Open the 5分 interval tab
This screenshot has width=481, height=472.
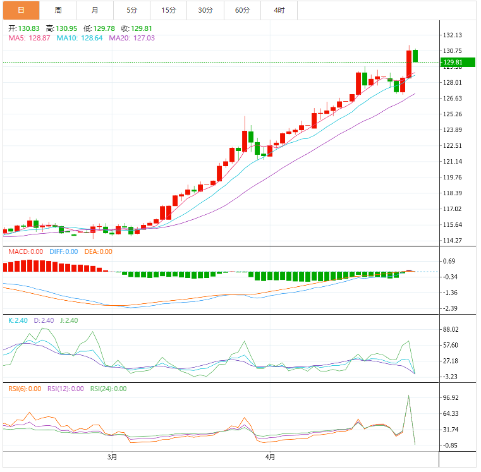[x=131, y=10]
